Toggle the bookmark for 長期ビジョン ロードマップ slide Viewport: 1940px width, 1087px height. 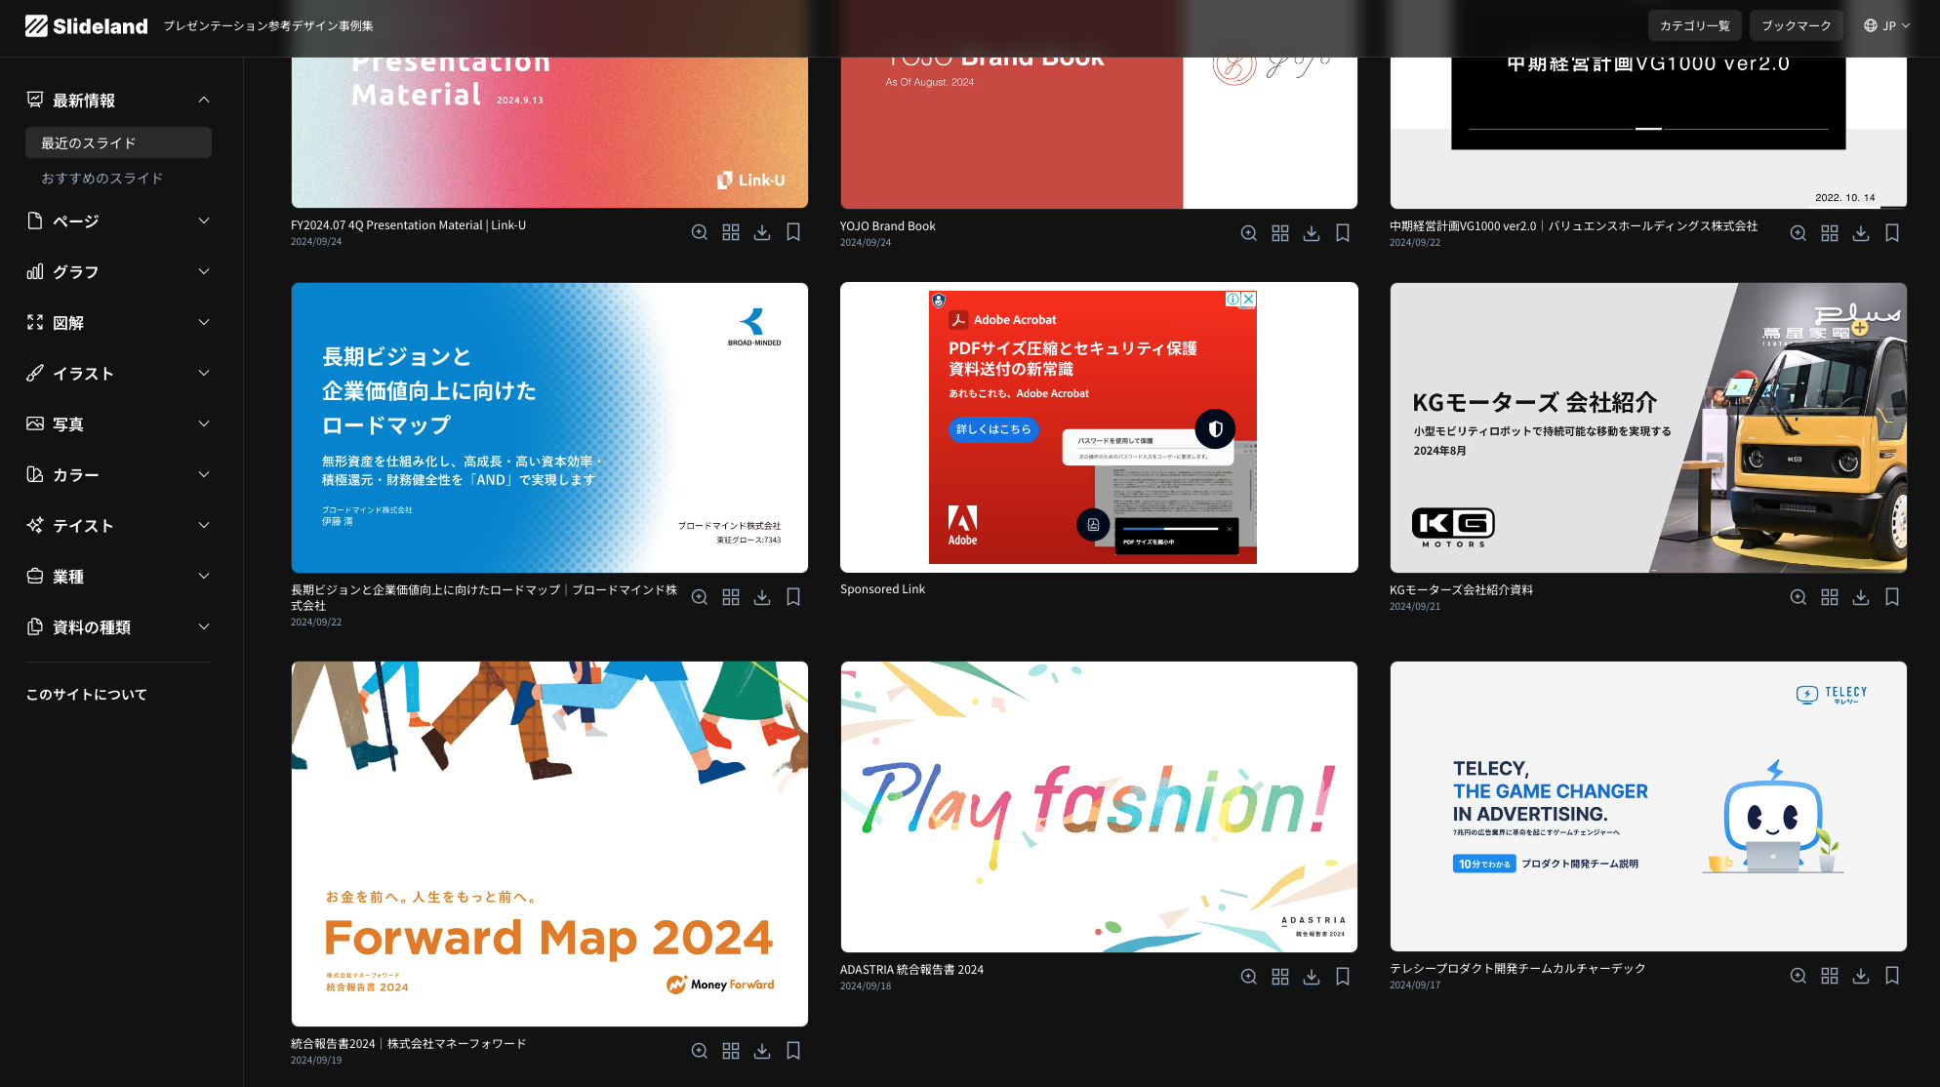tap(792, 597)
